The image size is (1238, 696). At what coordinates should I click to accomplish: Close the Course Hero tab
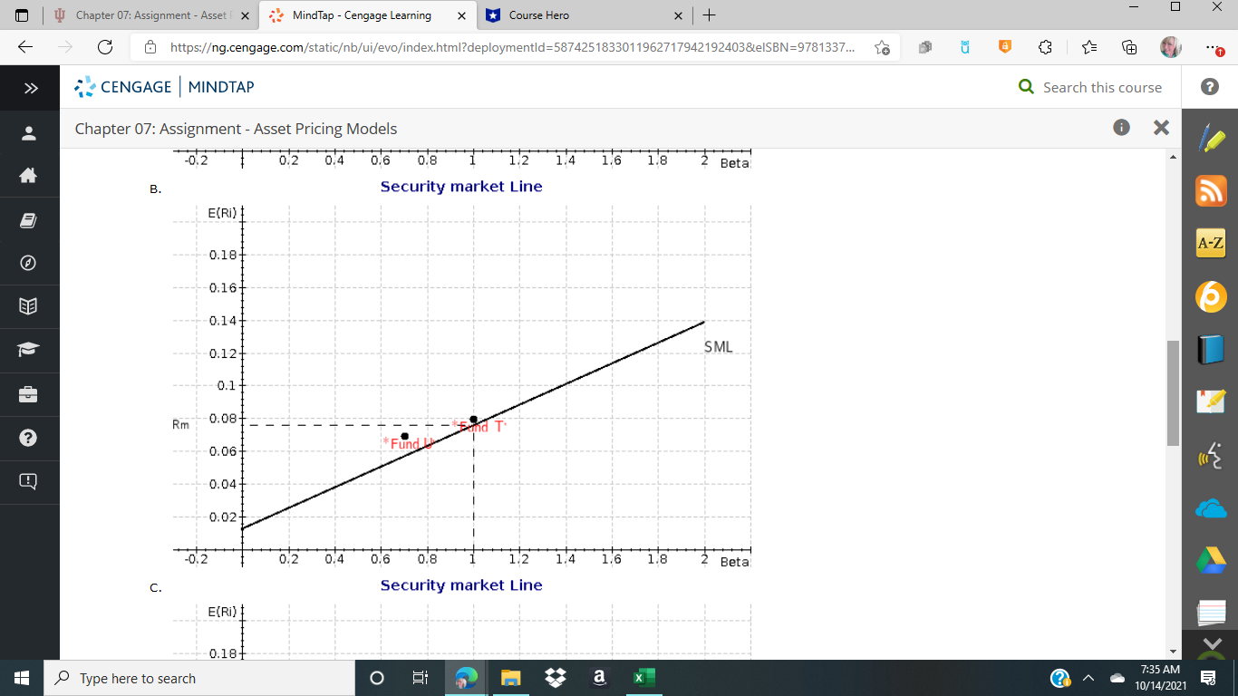pos(679,15)
